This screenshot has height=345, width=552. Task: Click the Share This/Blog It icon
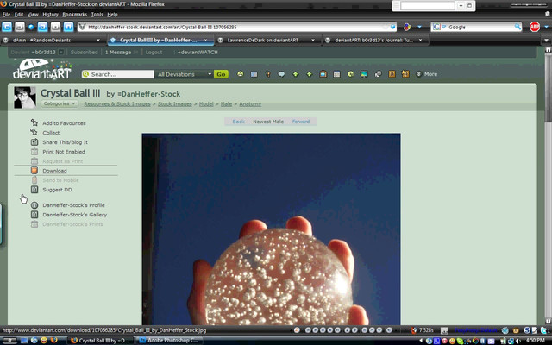(x=34, y=141)
